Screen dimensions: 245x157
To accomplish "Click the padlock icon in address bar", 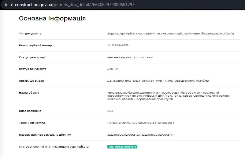I will [x=6, y=5].
